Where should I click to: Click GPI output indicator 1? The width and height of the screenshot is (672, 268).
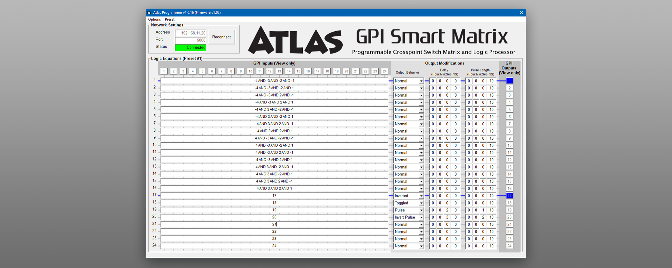click(x=509, y=81)
